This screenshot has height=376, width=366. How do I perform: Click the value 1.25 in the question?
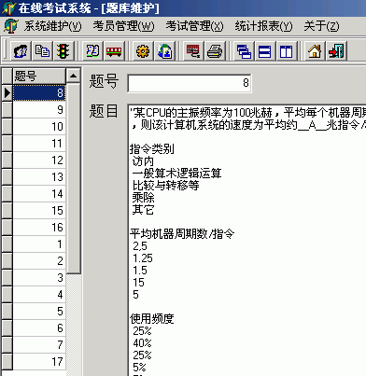143,258
